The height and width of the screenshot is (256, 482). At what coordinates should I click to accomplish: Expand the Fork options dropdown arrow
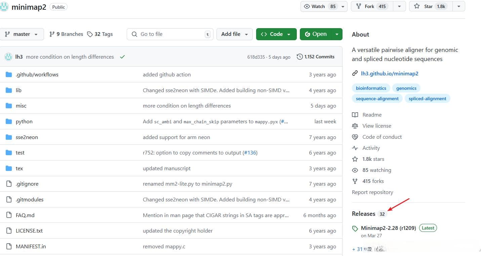pyautogui.click(x=399, y=6)
